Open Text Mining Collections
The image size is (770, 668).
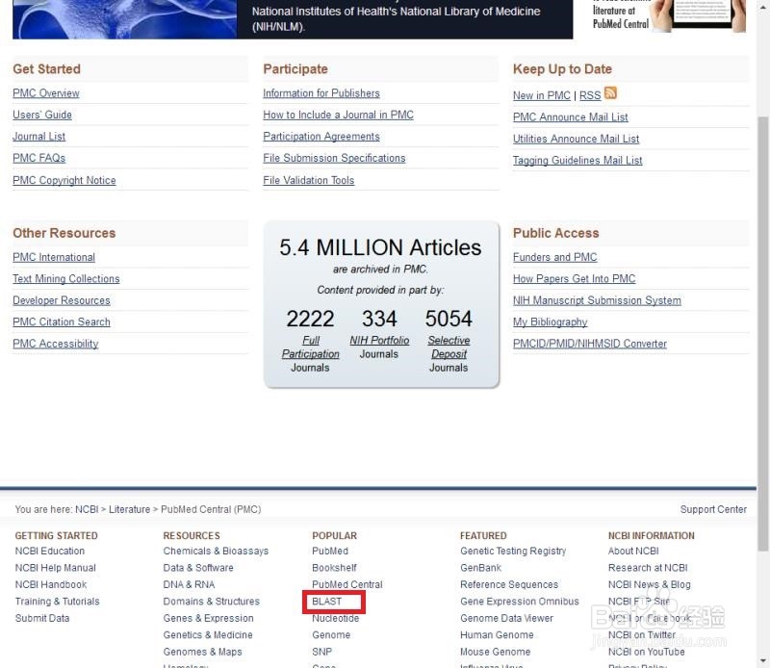point(66,279)
